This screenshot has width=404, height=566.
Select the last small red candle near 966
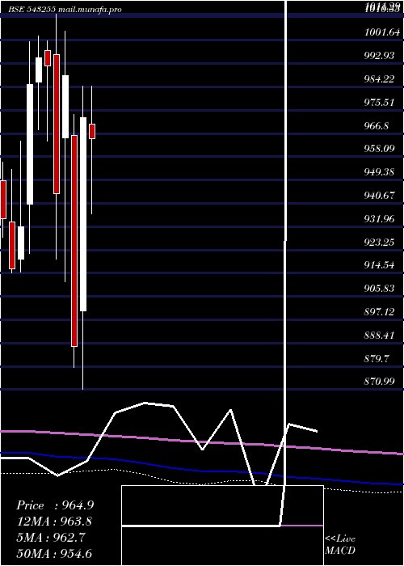point(92,131)
